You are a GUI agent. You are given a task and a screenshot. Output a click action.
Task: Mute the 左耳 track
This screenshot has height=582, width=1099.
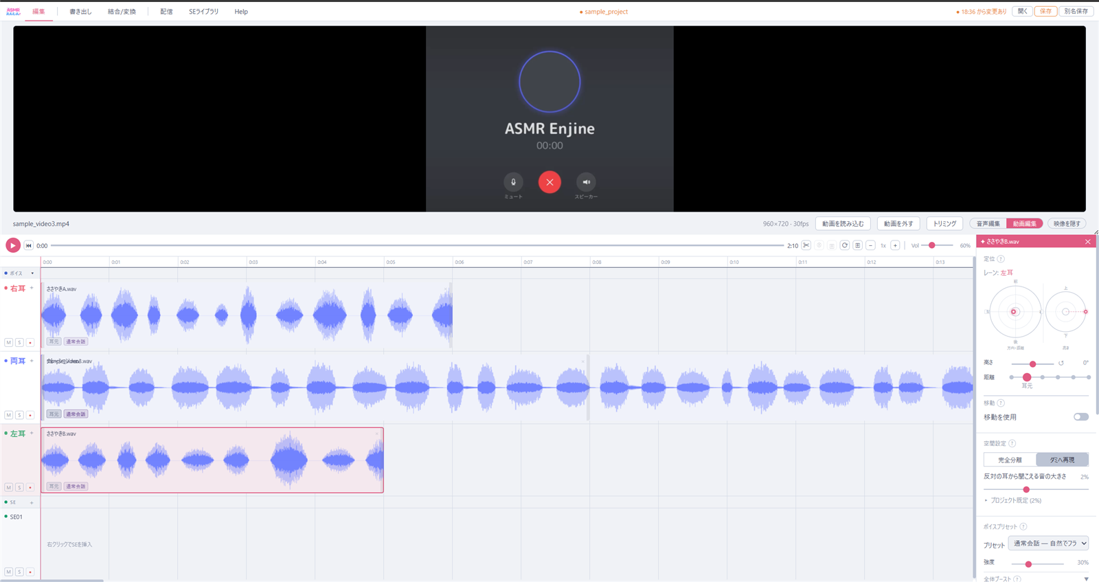coord(8,487)
